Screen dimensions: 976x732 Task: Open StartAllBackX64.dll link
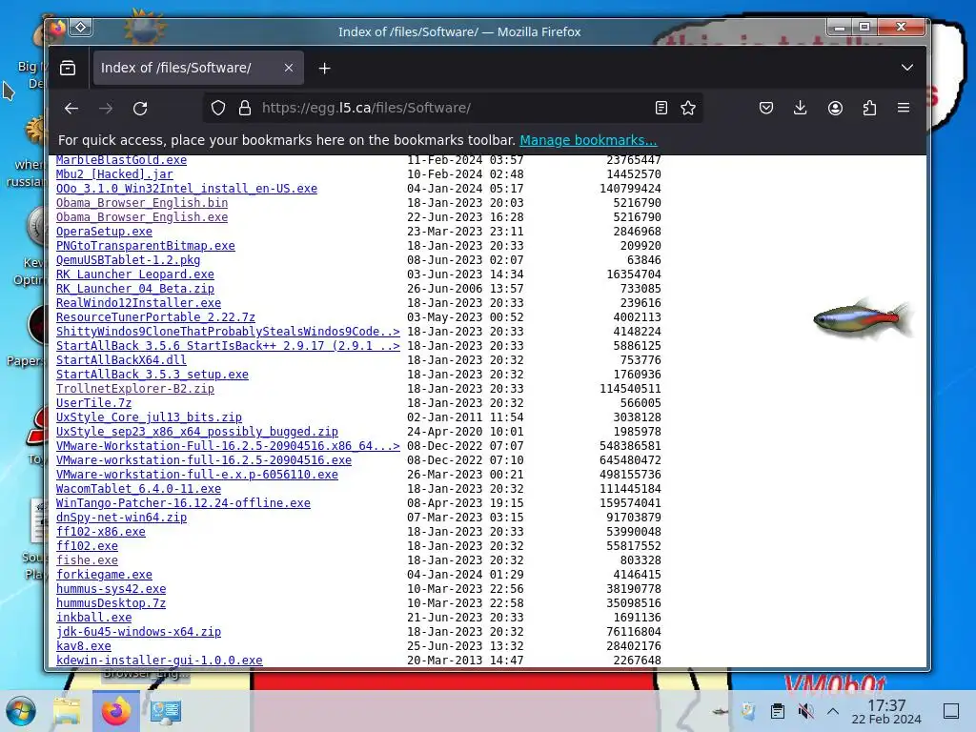pos(121,360)
